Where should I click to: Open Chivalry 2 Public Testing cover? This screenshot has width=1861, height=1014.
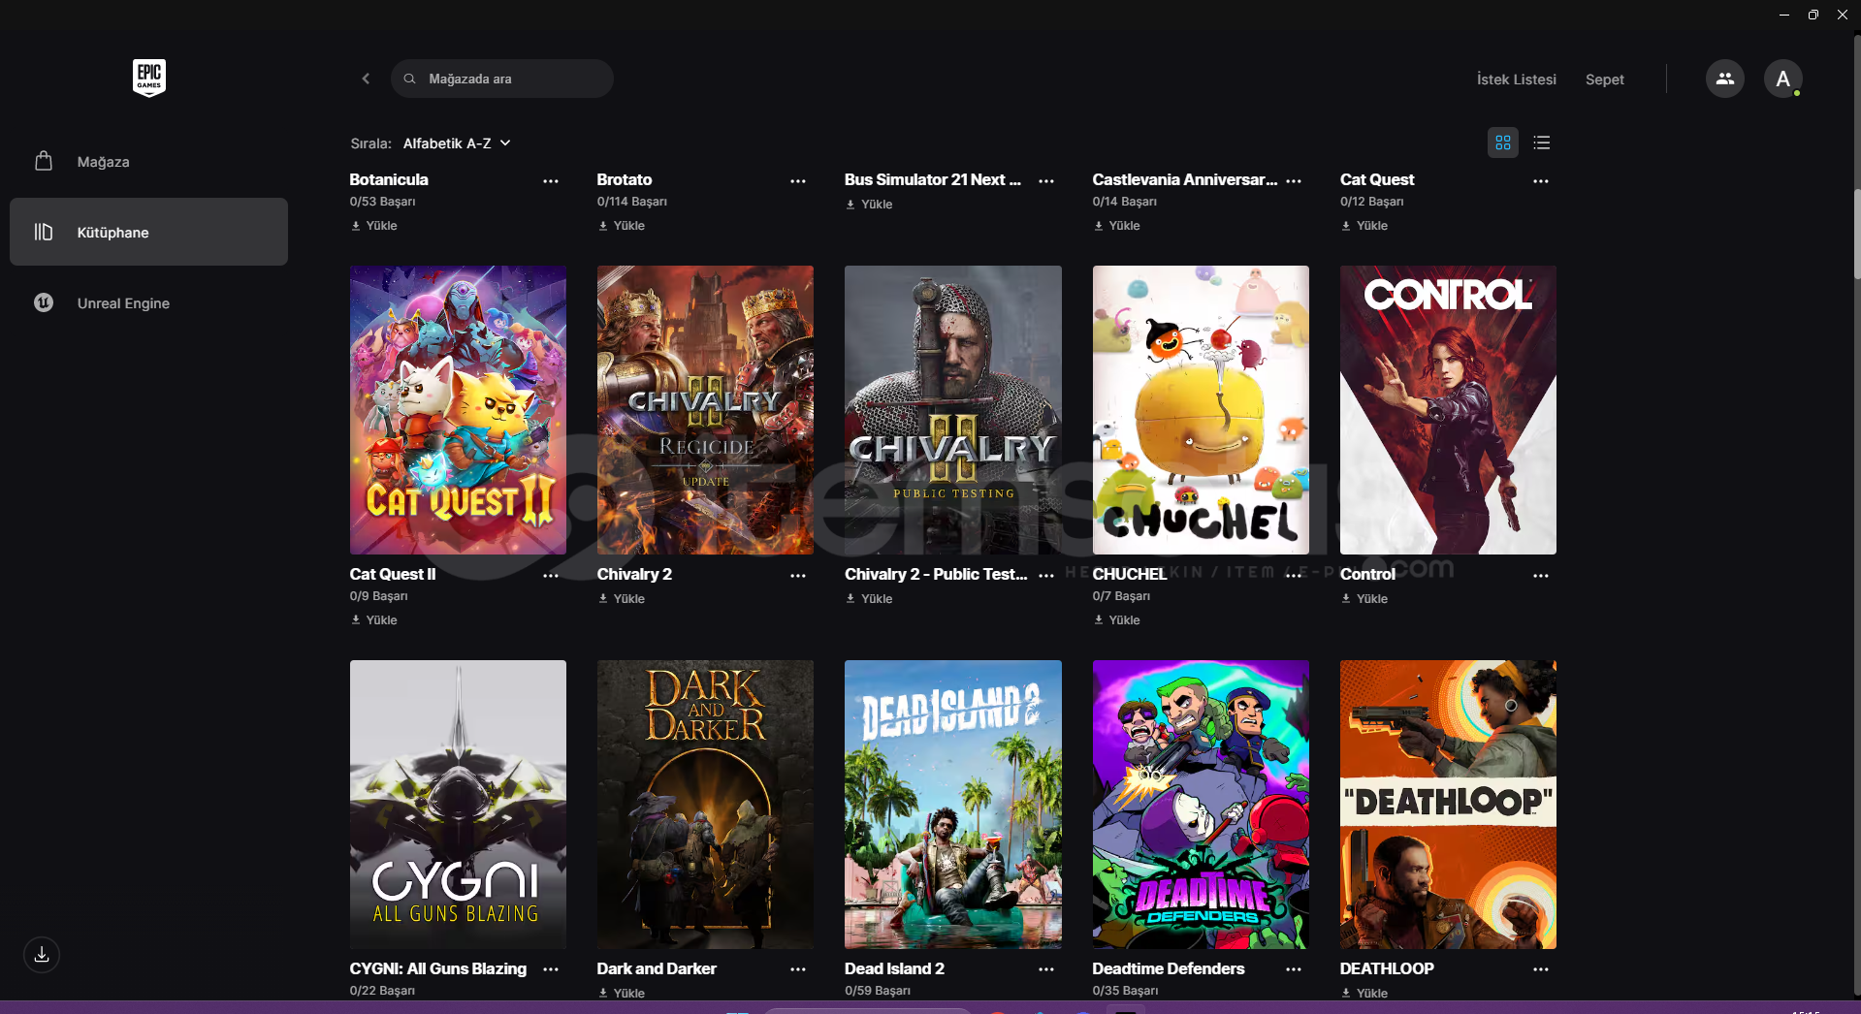point(953,410)
